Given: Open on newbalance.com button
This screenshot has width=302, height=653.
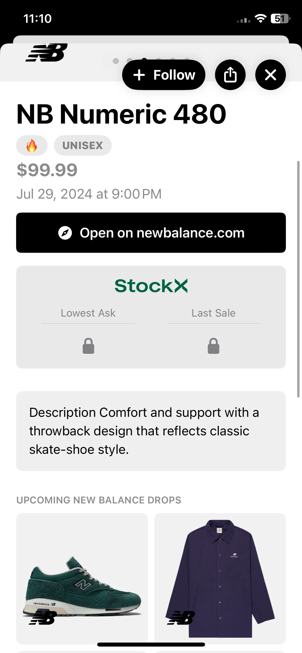Looking at the screenshot, I should point(151,233).
